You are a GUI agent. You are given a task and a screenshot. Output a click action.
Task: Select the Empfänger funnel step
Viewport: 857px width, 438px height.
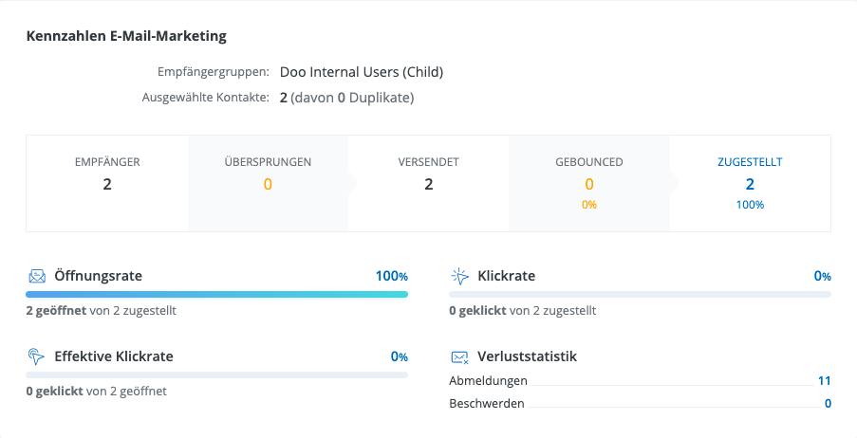click(107, 183)
